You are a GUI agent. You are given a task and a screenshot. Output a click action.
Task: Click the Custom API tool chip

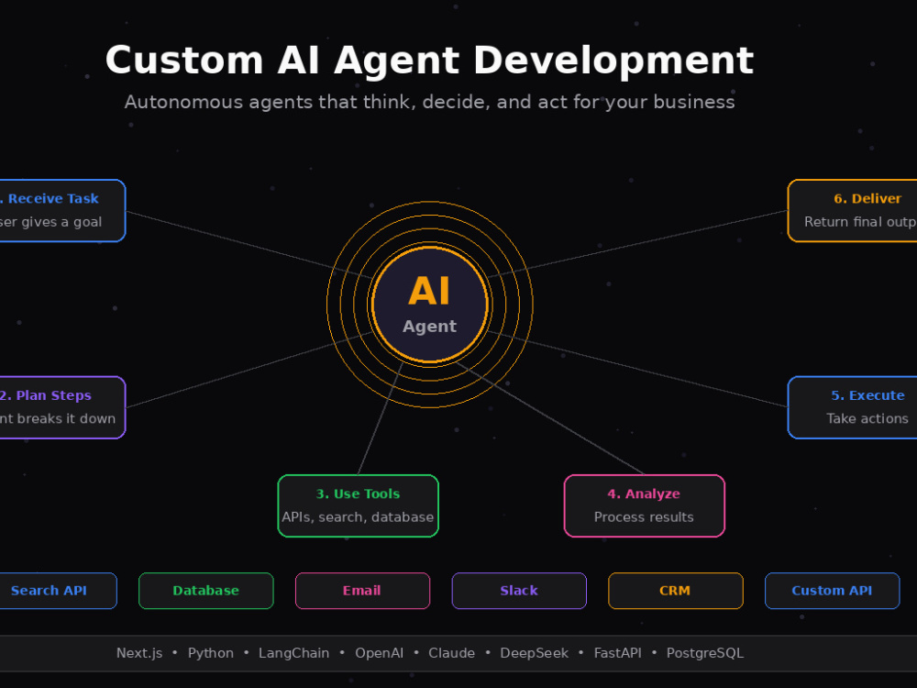pyautogui.click(x=833, y=591)
